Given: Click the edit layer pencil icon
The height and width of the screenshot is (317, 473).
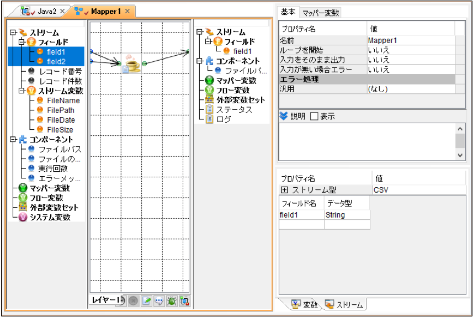Looking at the screenshot, I should click(x=146, y=301).
